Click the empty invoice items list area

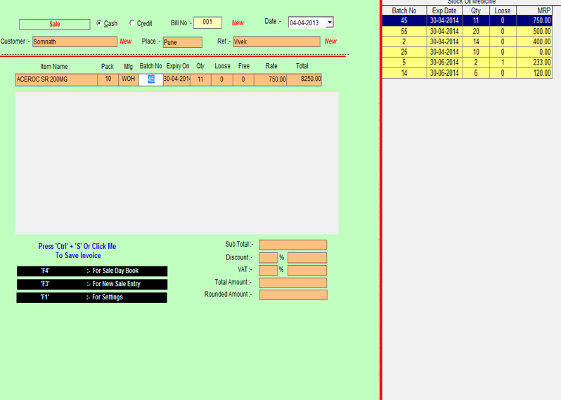pos(176,163)
